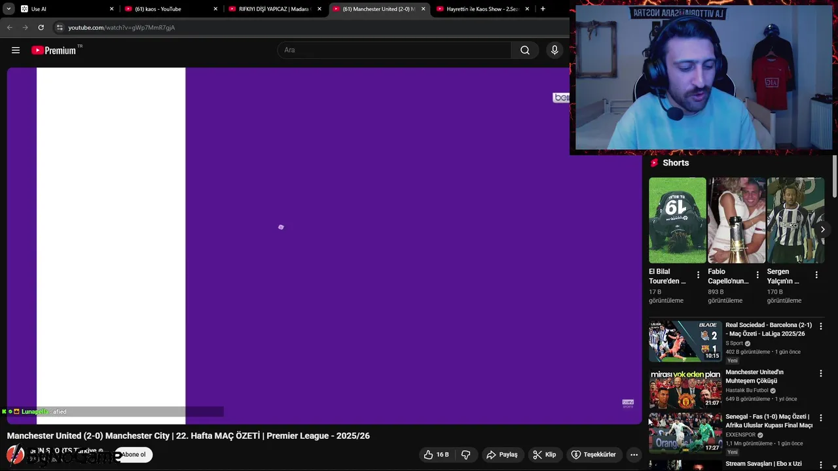Viewport: 838px width, 471px height.
Task: Switch to Hayrettin ile Kaos Show tab
Action: point(482,9)
